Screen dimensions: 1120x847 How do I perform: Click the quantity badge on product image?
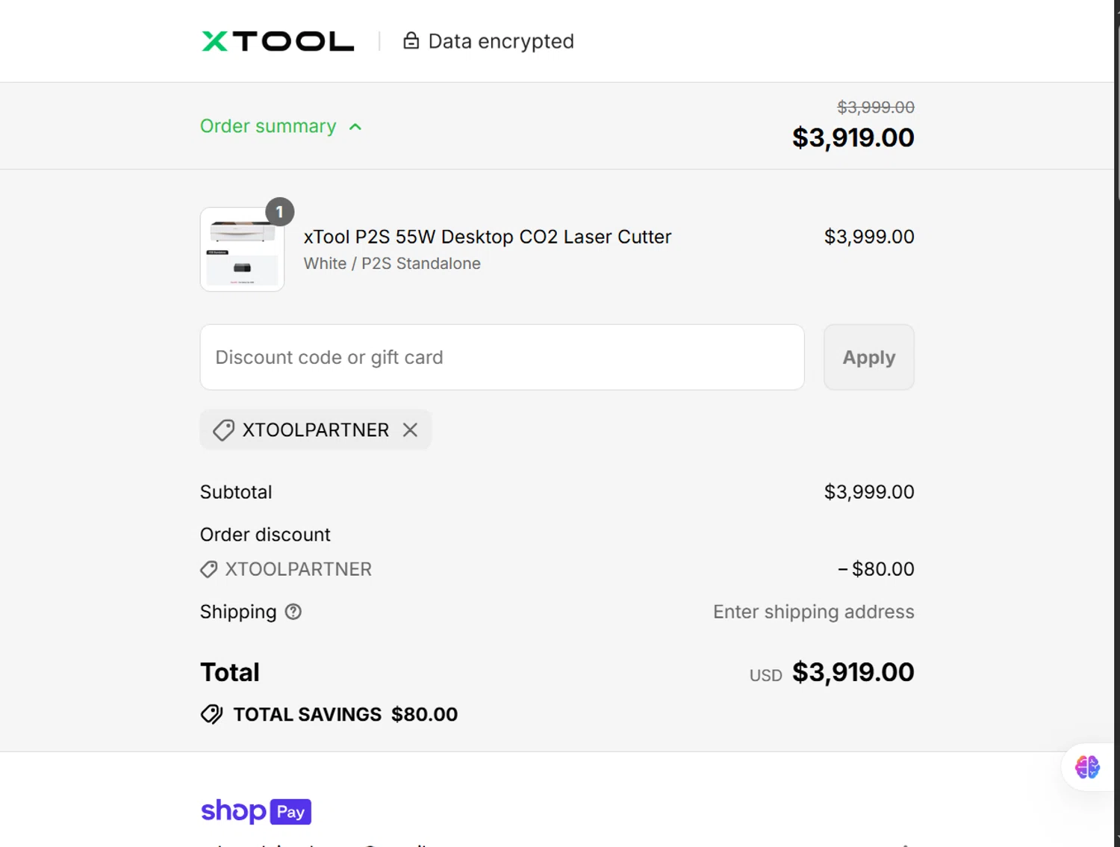pyautogui.click(x=280, y=212)
